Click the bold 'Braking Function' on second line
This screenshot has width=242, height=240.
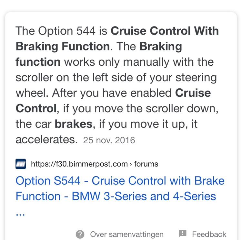point(63,47)
